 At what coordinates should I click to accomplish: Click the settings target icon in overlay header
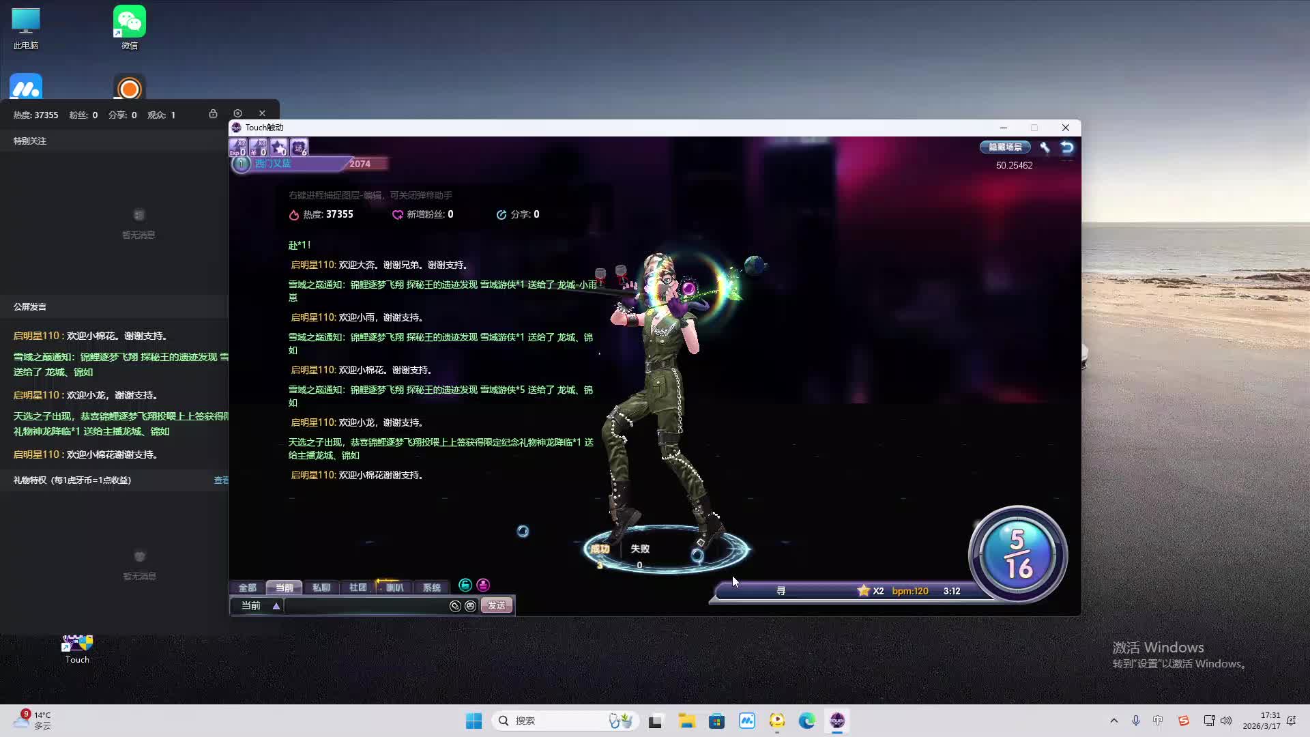tap(237, 113)
